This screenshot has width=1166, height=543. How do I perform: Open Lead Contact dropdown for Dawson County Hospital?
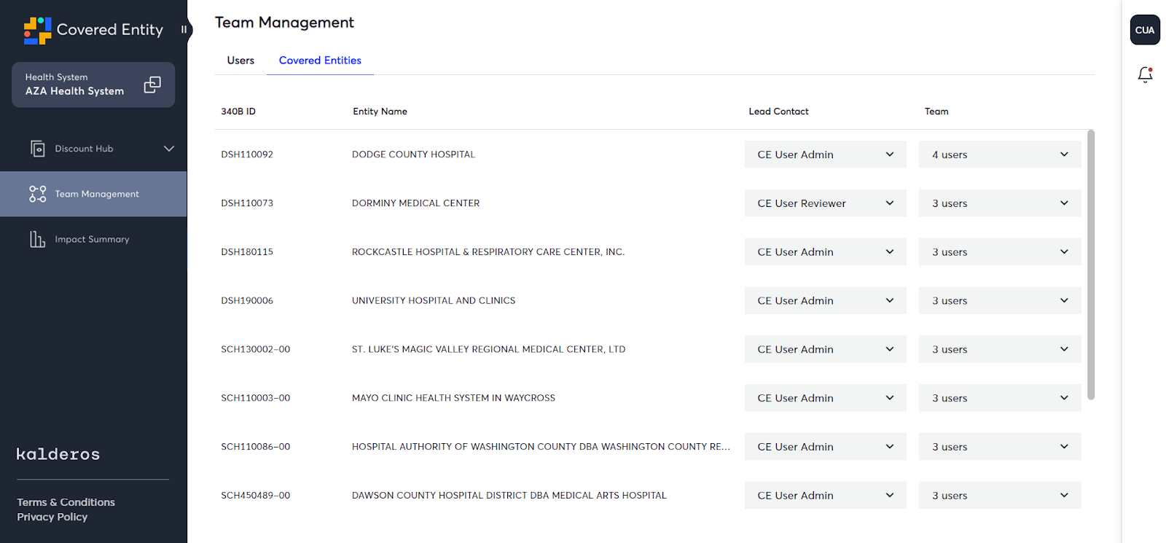[826, 496]
